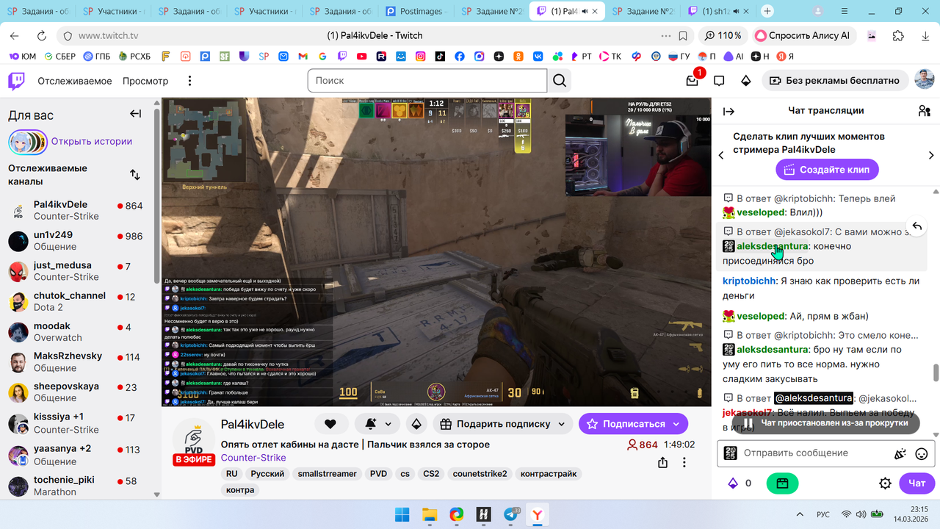Viewport: 940px width, 529px height.
Task: Click the Bits cheer button below the stream
Action: tap(416, 424)
